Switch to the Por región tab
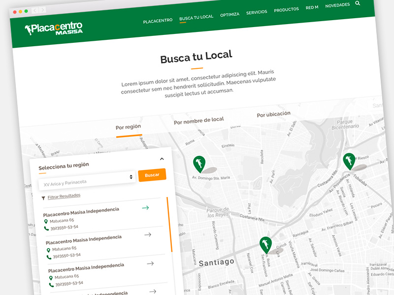This screenshot has width=394, height=295. [128, 127]
